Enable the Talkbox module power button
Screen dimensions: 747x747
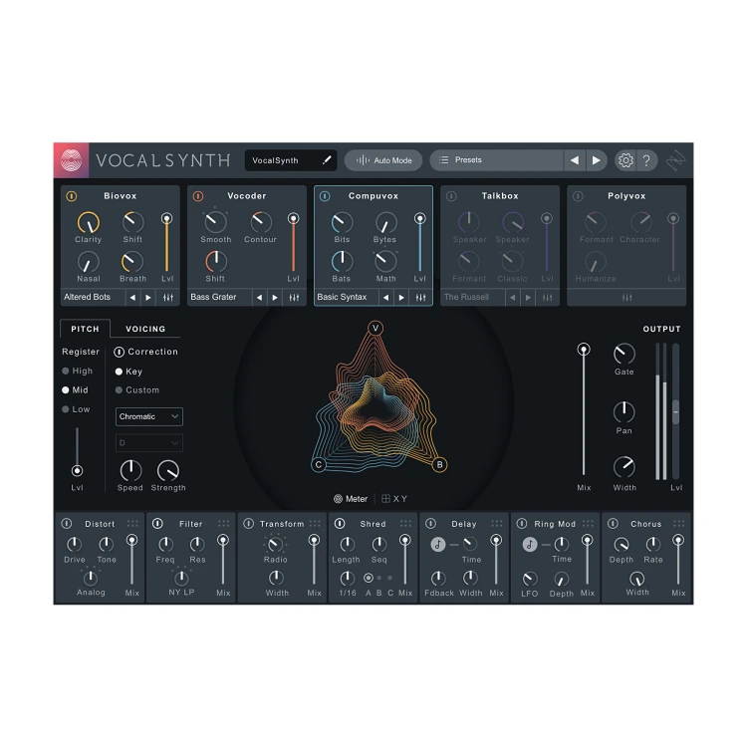pos(451,196)
